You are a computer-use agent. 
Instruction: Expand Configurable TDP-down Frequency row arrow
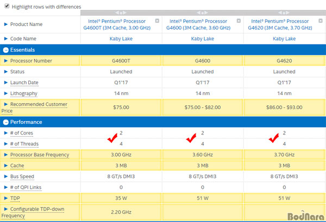[6, 209]
